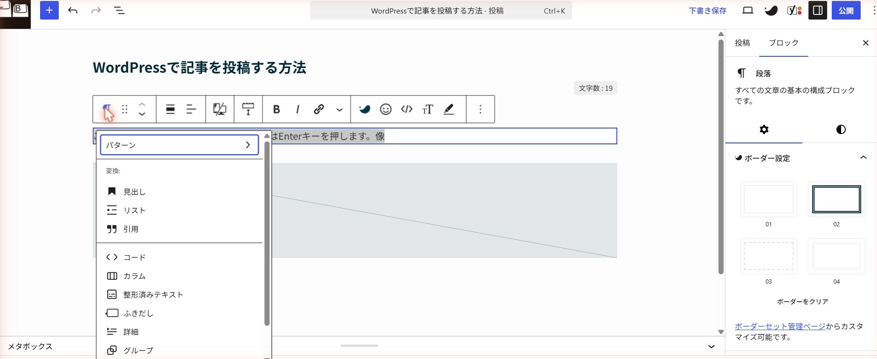
Task: Insert a link on selected text
Action: 319,109
